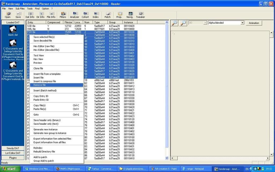
Task: Open the Filters tool
Action: tap(63, 15)
